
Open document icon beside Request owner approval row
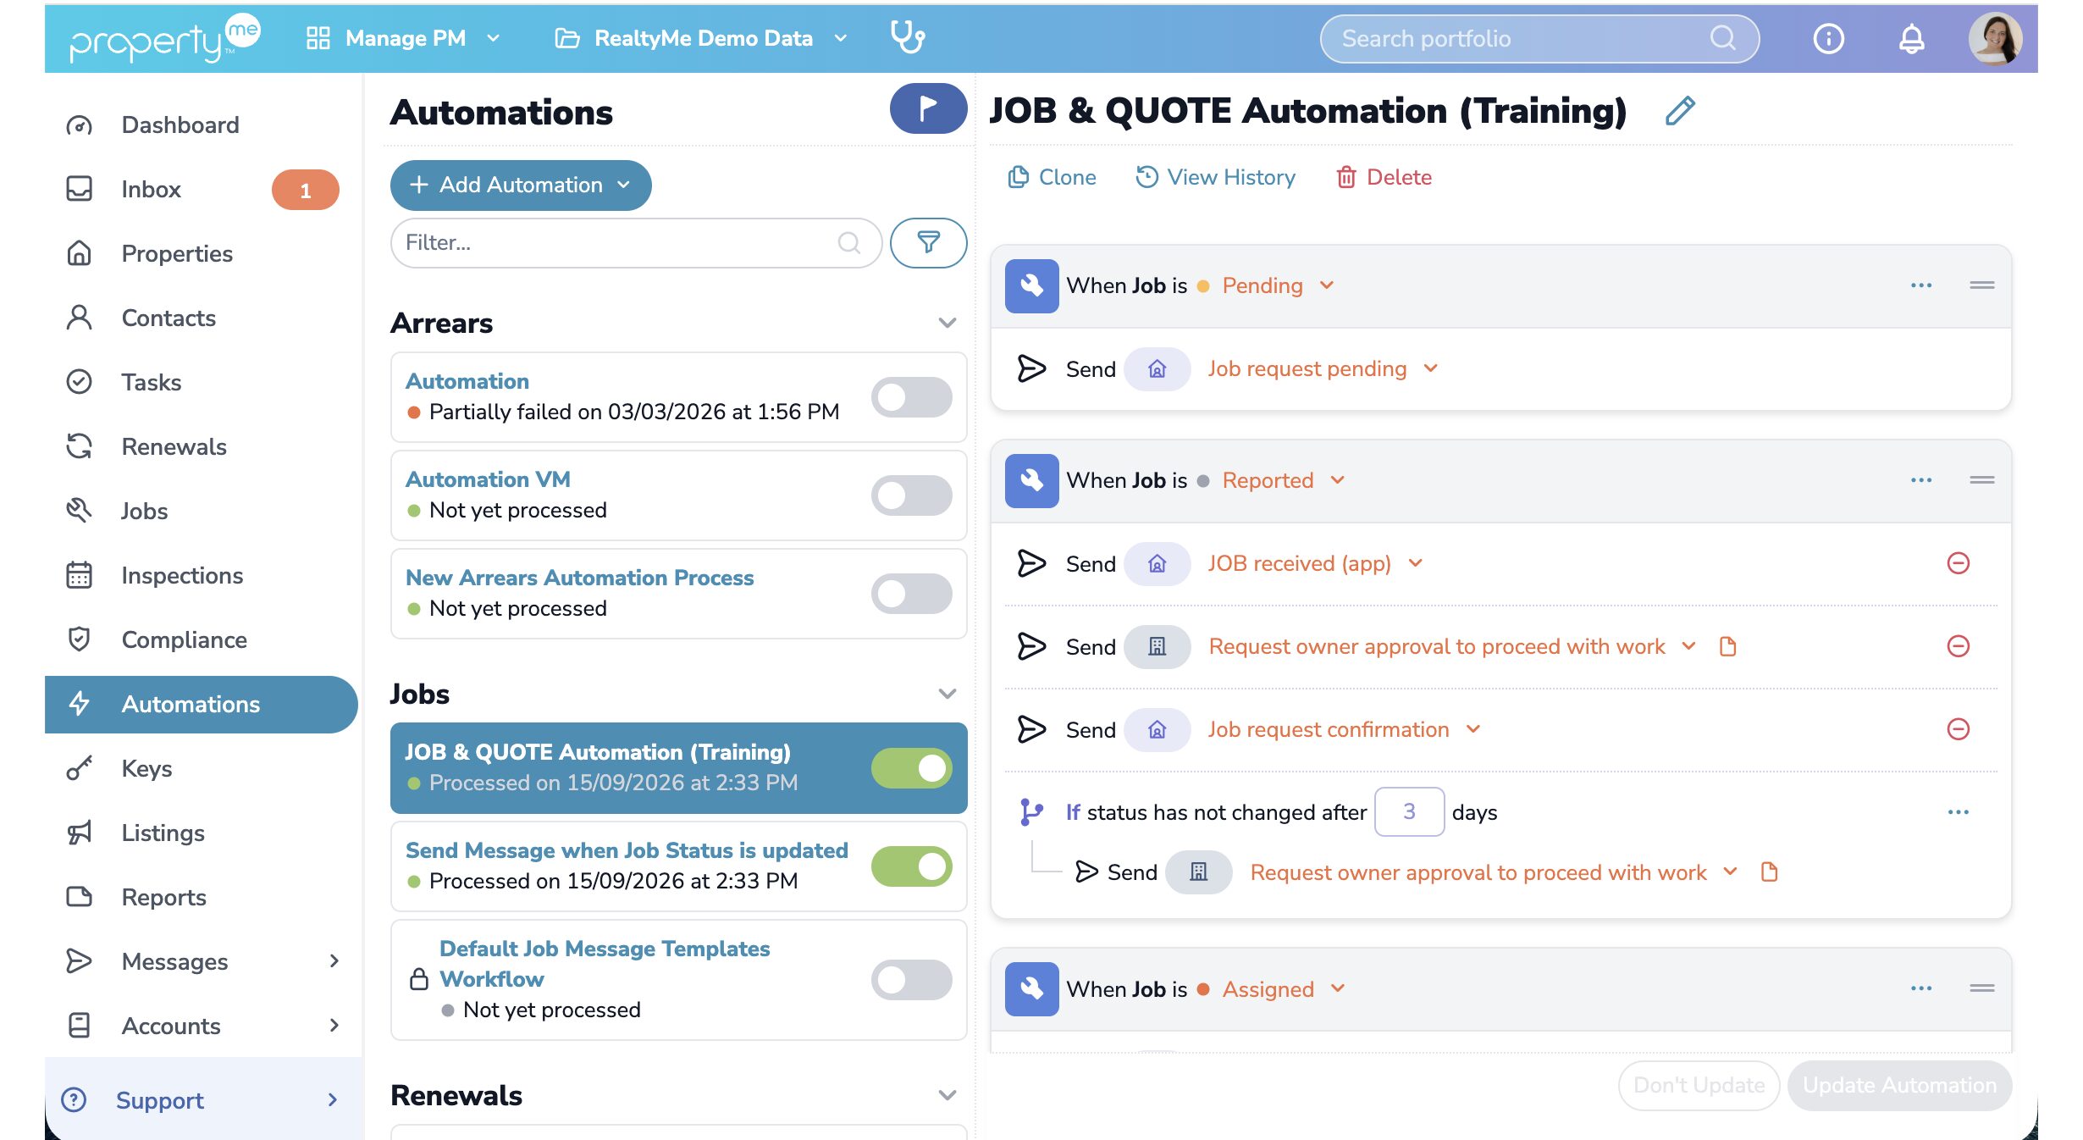click(x=1728, y=647)
